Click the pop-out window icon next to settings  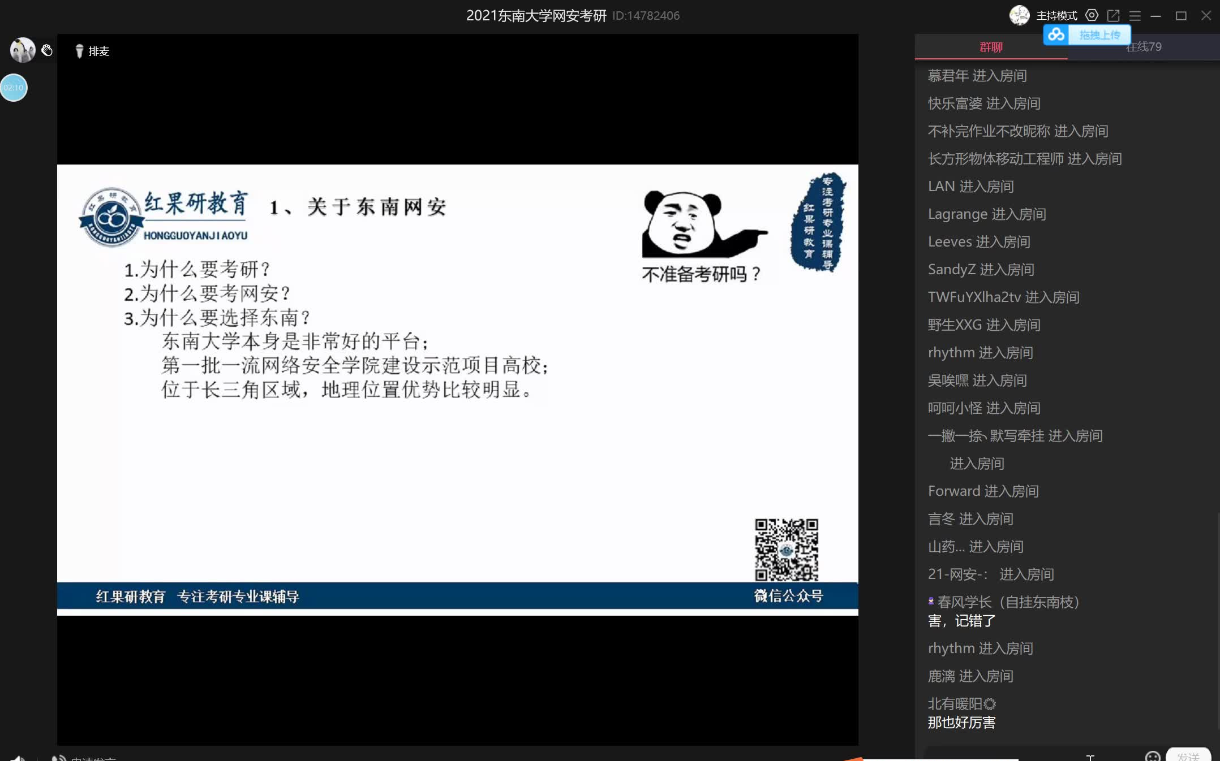1114,15
